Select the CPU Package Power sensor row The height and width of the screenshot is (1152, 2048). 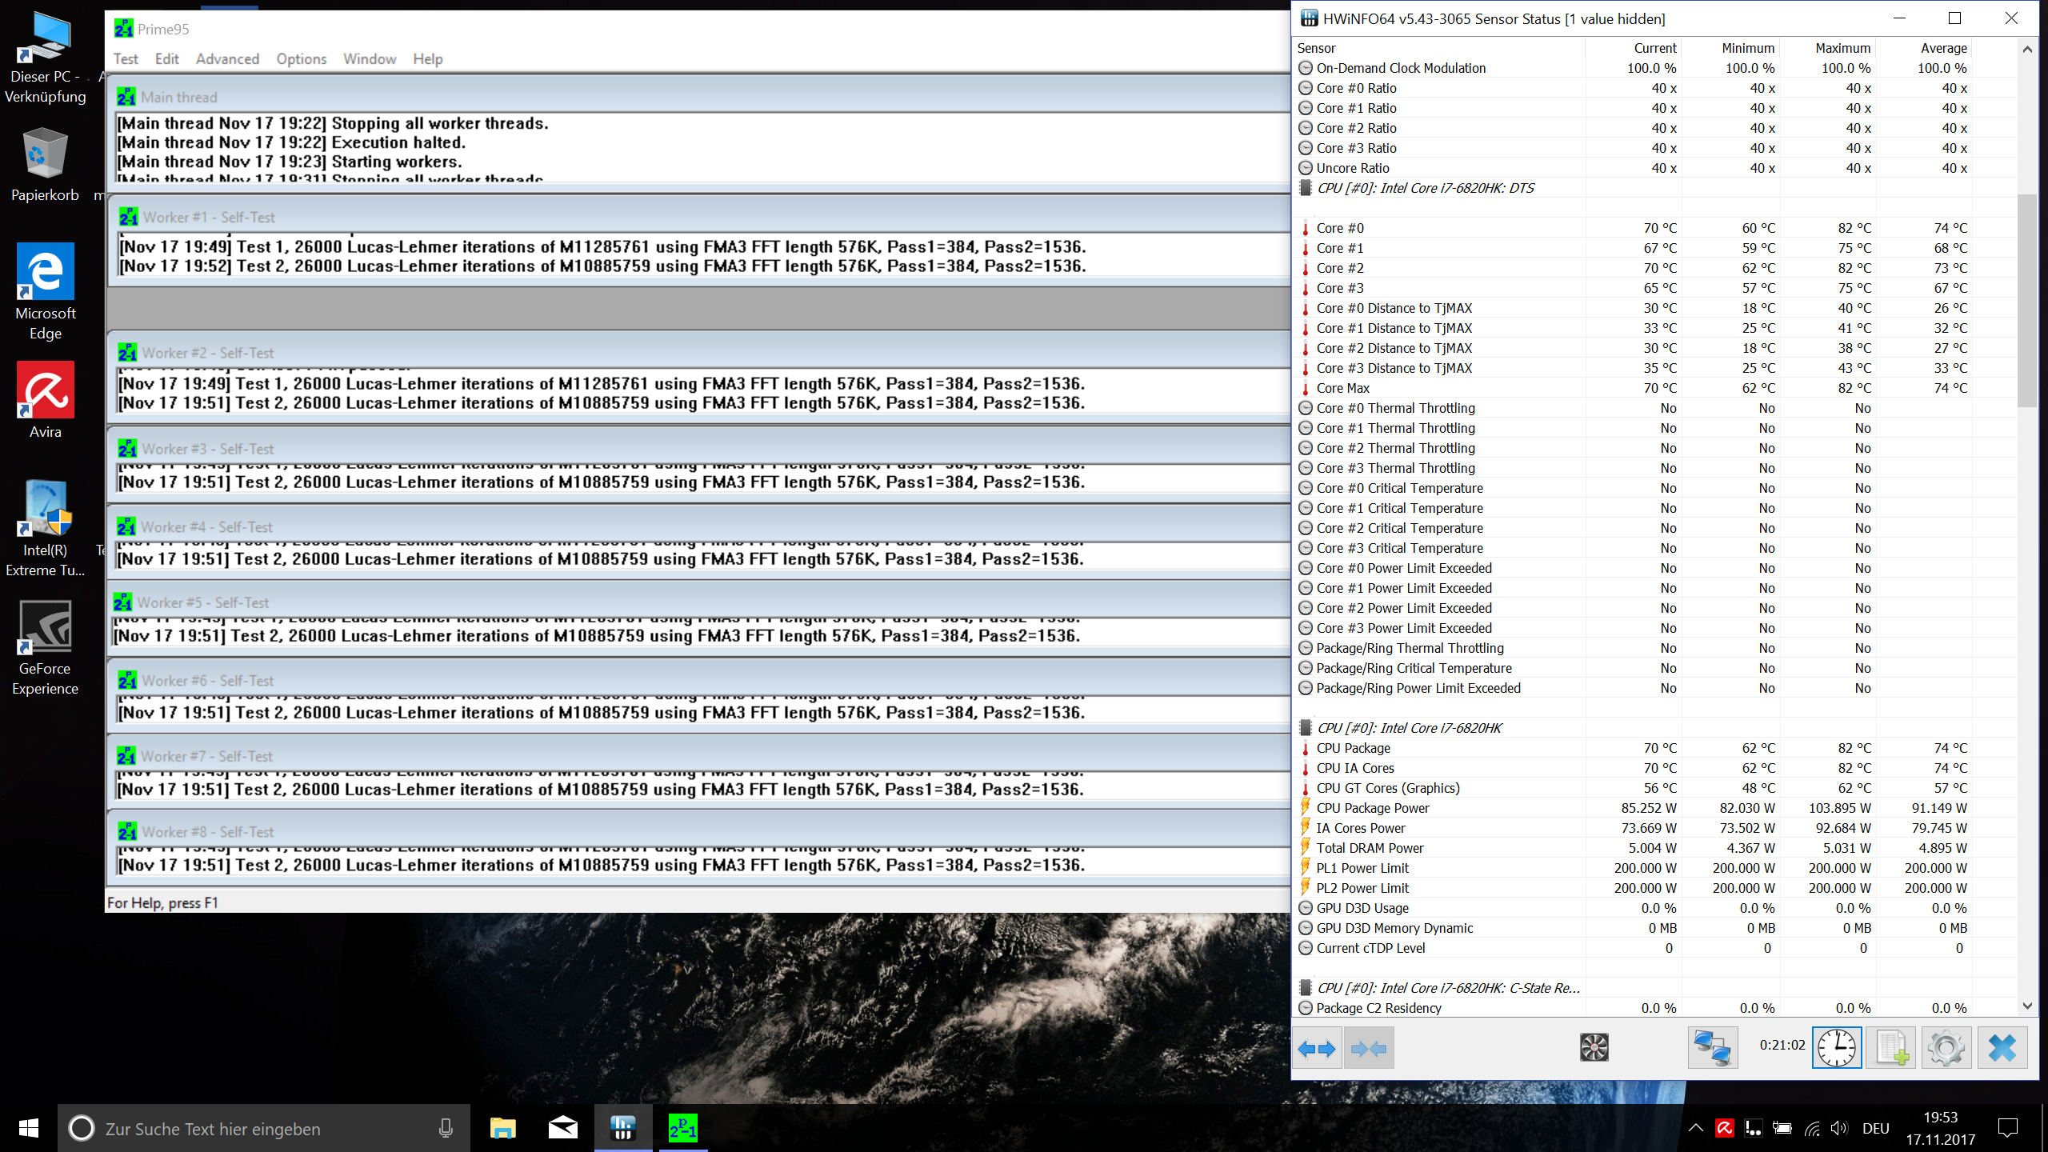point(1373,808)
